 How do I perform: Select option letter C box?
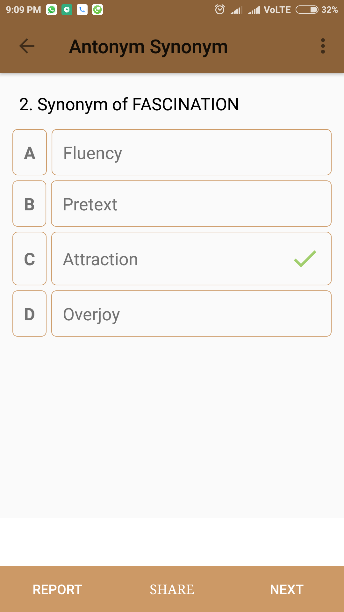point(29,259)
